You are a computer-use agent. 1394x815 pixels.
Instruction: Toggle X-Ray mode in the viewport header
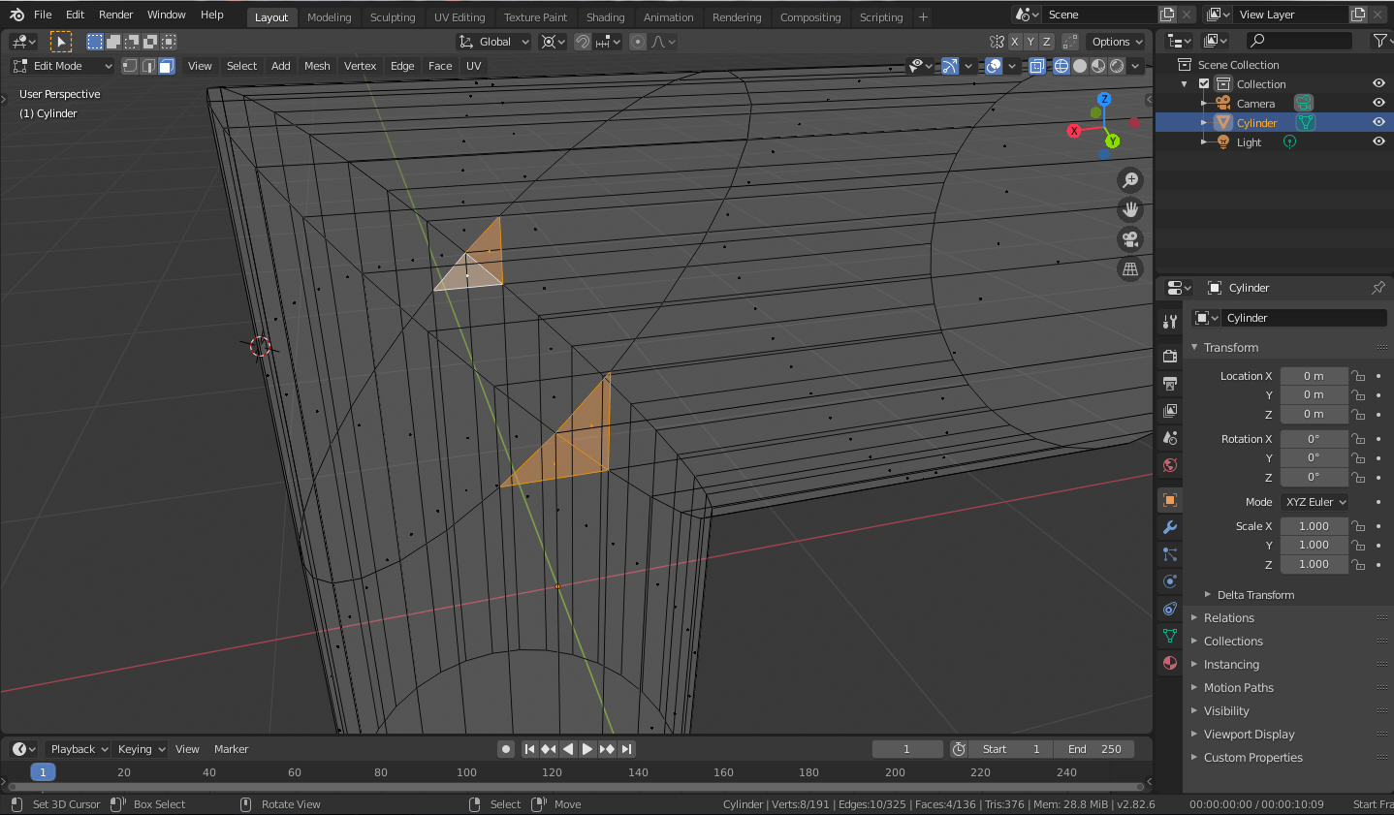[1037, 66]
